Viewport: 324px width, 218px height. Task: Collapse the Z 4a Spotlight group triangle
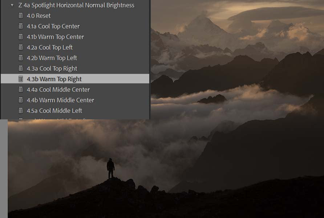12,5
